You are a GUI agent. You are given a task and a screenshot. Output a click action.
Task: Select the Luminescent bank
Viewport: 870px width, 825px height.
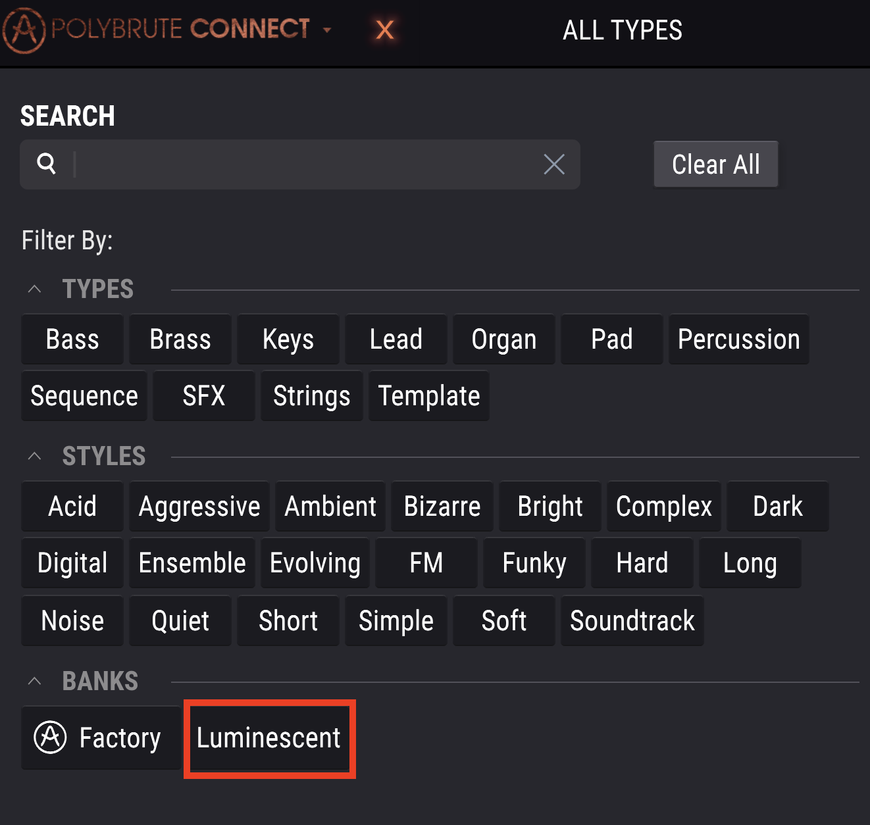coord(269,738)
